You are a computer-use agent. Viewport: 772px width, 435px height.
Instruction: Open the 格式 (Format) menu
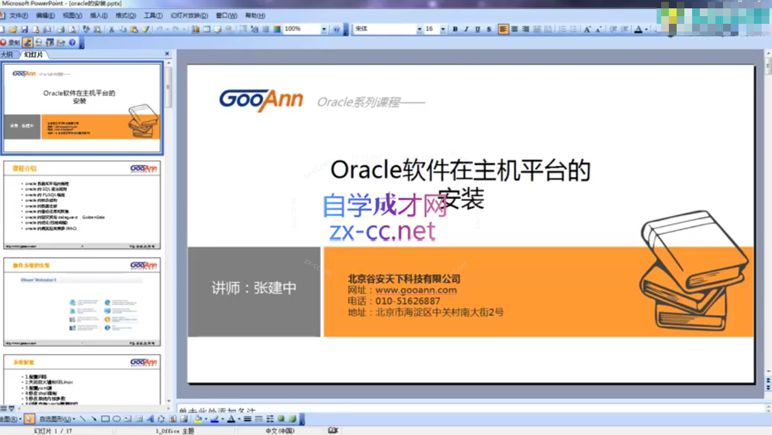(x=126, y=15)
